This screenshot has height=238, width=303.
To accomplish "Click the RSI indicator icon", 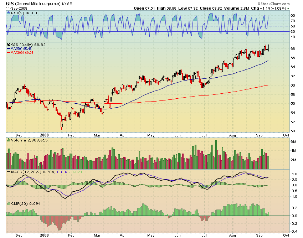I will point(8,13).
